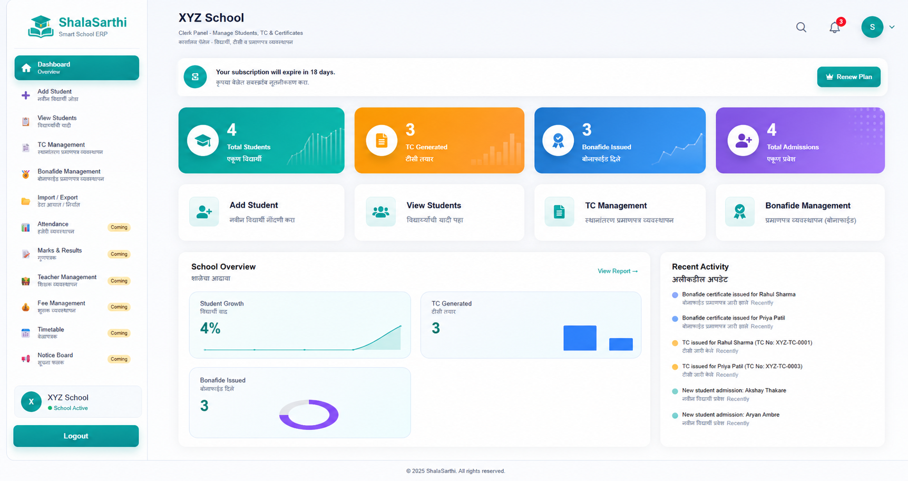Viewport: 908px width, 481px height.
Task: Click the Timetable sidebar item
Action: [x=77, y=332]
